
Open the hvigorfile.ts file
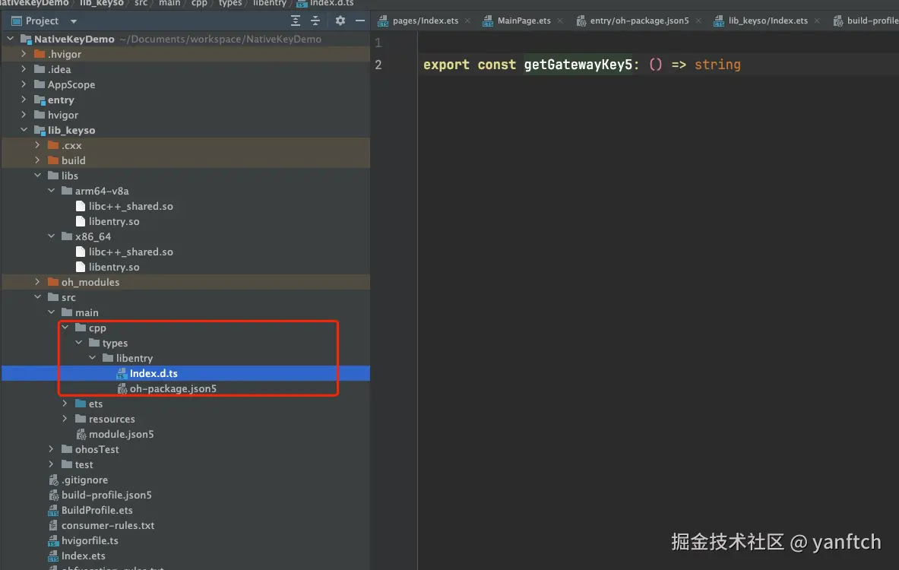click(x=90, y=540)
